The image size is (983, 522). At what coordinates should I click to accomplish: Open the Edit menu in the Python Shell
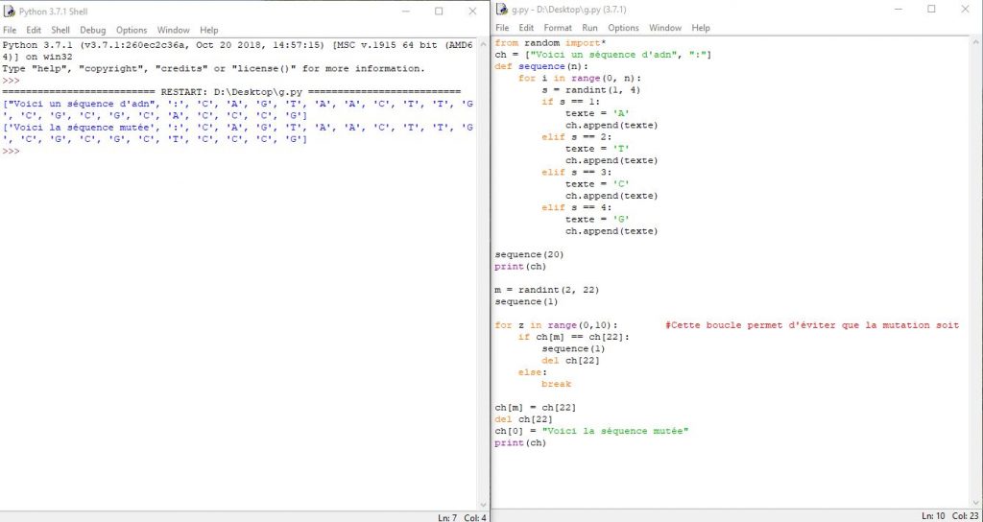[35, 30]
